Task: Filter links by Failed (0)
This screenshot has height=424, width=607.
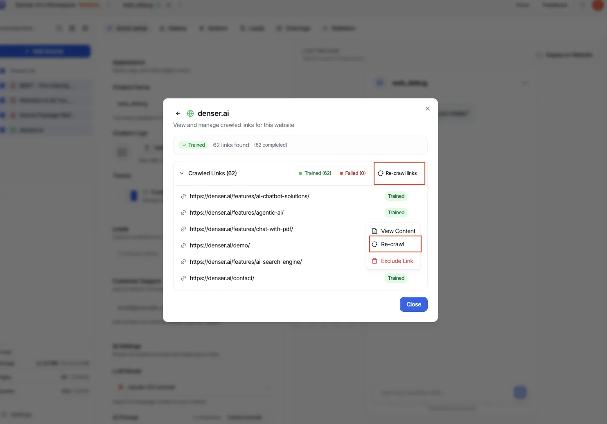Action: click(353, 173)
